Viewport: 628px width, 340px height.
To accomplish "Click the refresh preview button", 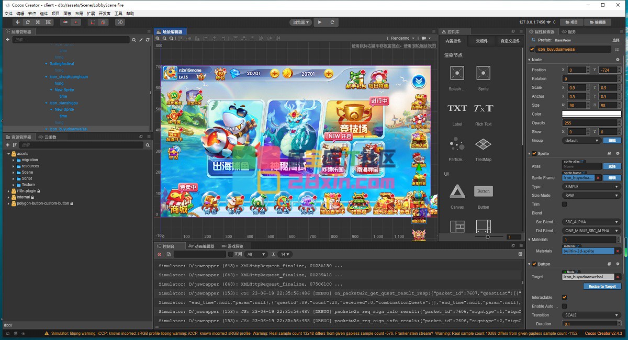I will pyautogui.click(x=333, y=22).
